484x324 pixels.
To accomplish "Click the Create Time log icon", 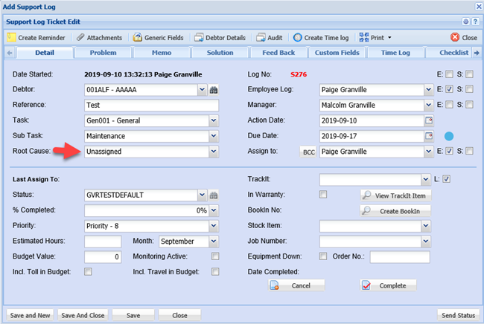I will tap(298, 37).
